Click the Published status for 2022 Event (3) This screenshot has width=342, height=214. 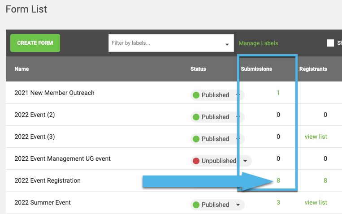[215, 139]
